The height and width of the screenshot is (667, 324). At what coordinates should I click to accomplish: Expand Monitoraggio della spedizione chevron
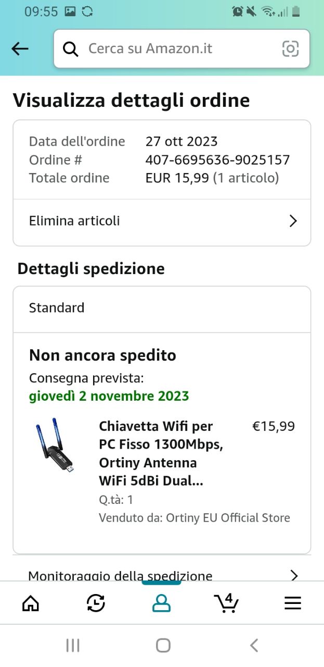tap(294, 575)
